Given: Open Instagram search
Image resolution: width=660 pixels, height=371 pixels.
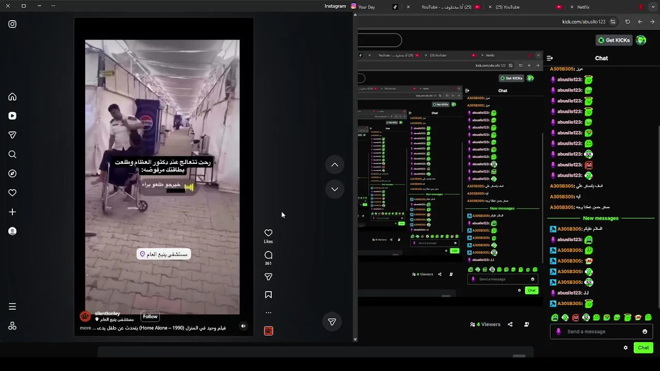Looking at the screenshot, I should (x=12, y=154).
